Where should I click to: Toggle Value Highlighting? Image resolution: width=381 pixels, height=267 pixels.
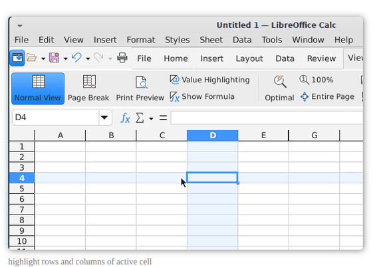(209, 80)
